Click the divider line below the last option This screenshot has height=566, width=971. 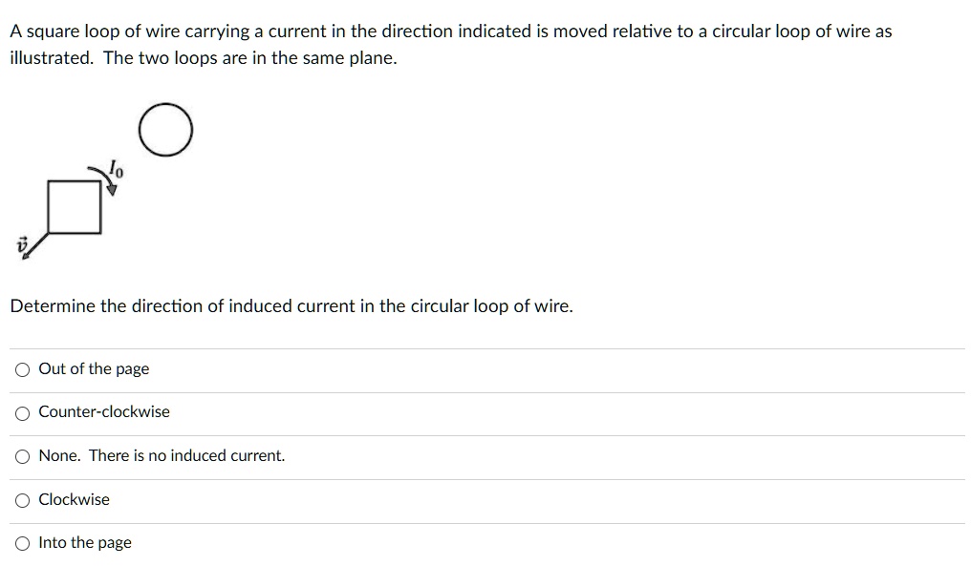pos(478,563)
